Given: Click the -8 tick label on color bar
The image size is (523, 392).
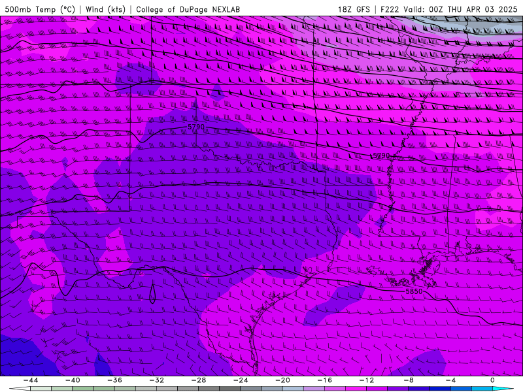Looking at the screenshot, I should [x=409, y=380].
